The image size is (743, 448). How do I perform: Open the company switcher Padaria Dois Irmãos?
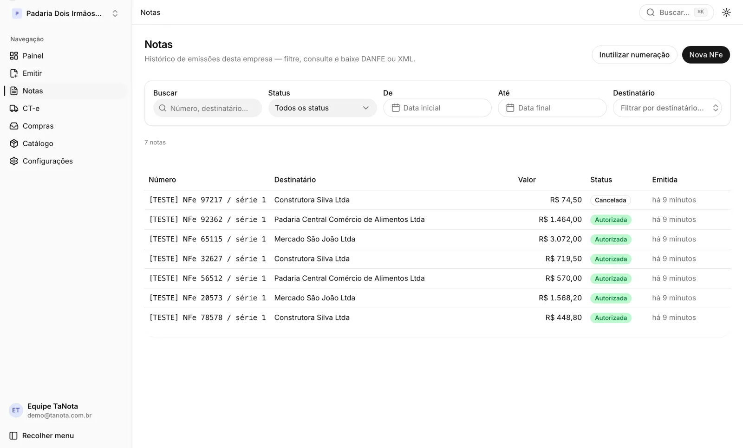pos(65,13)
